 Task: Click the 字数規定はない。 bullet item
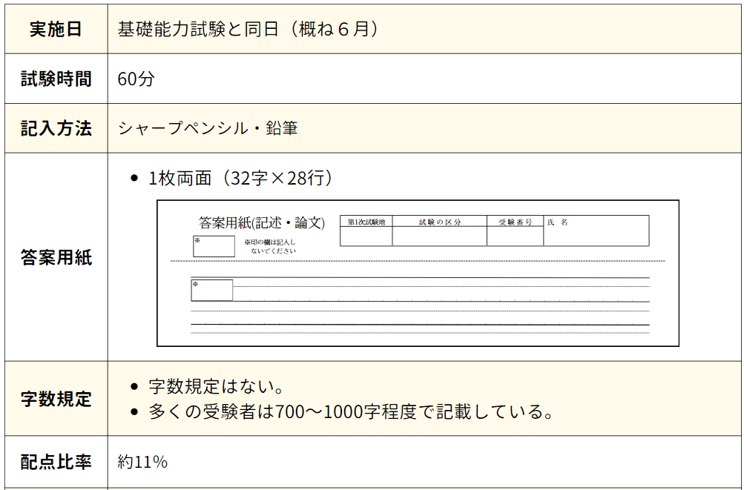coord(217,387)
